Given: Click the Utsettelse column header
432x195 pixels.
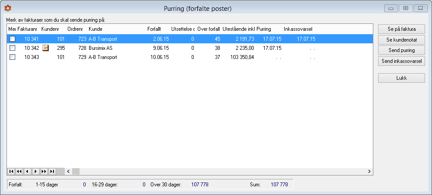Looking at the screenshot, I should coord(183,29).
